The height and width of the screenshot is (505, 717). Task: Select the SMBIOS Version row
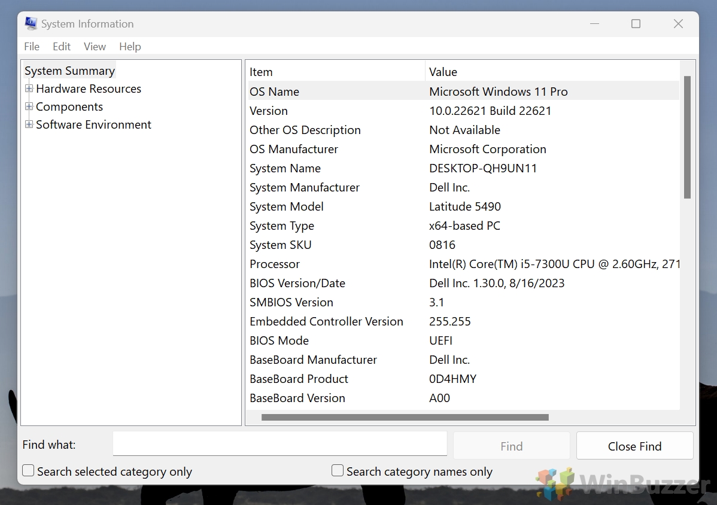coord(464,303)
